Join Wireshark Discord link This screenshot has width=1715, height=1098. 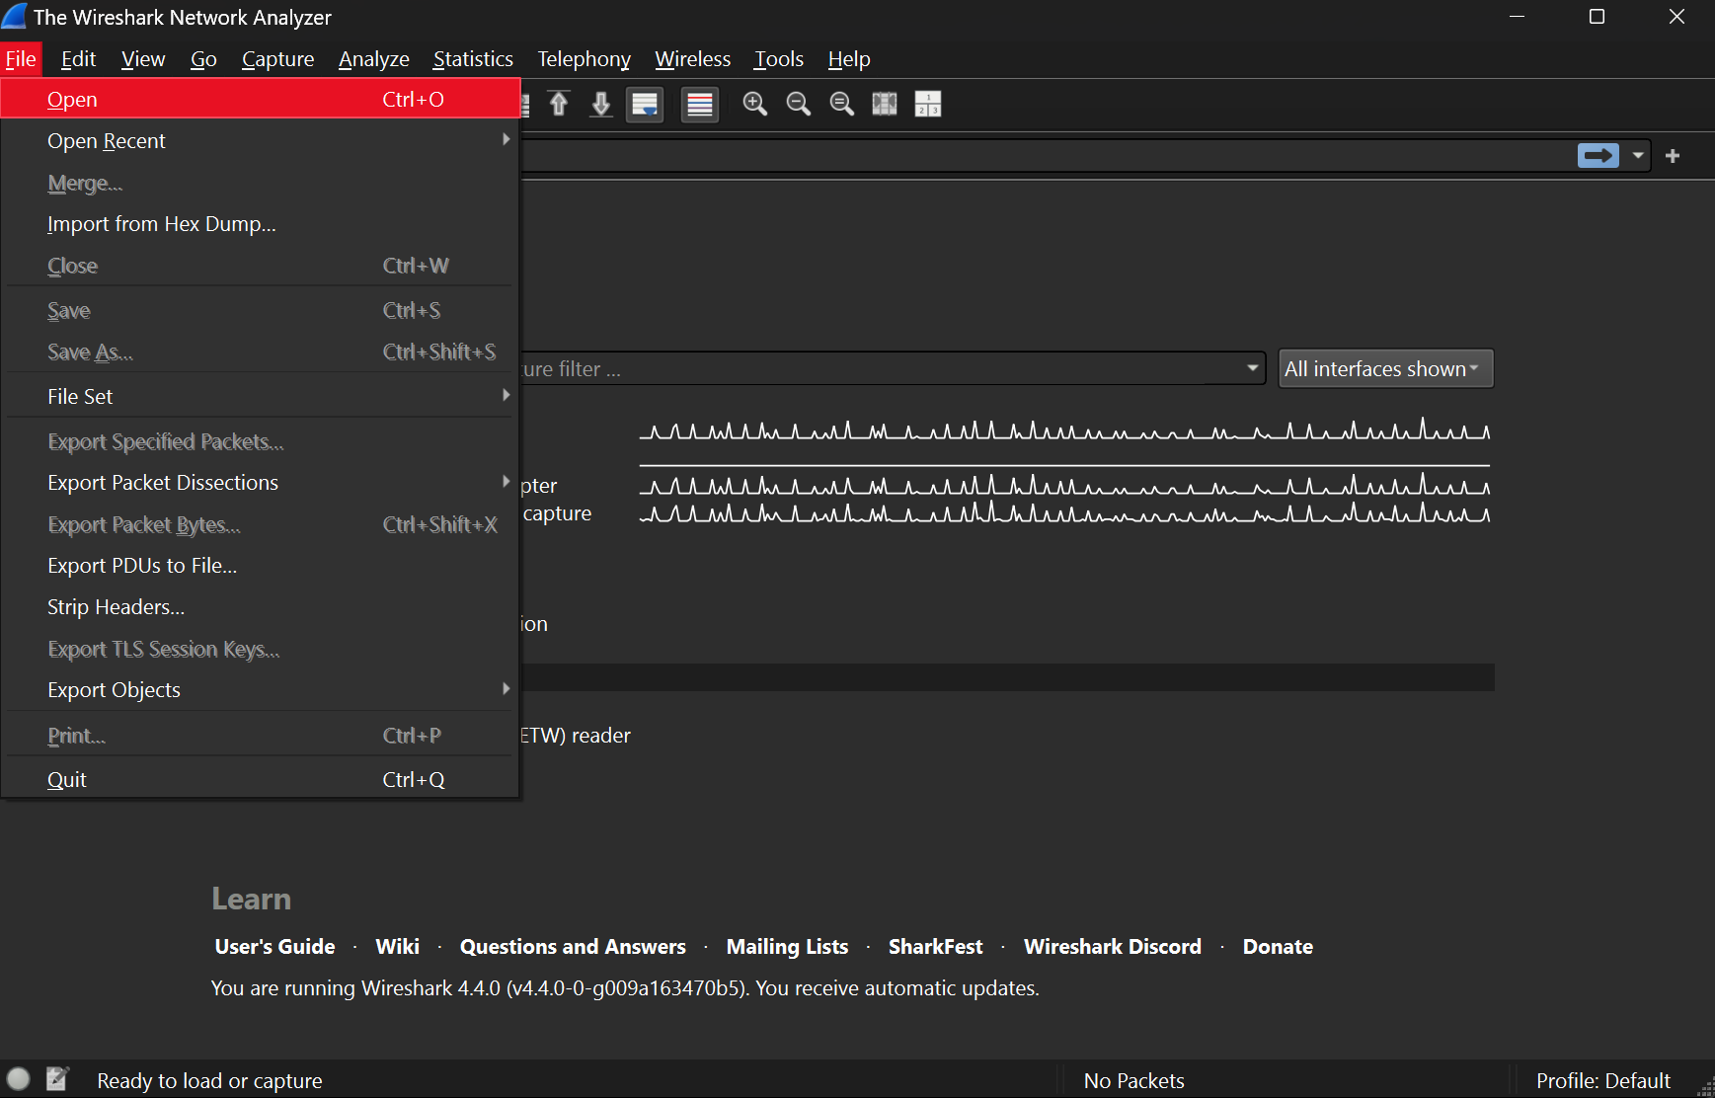tap(1112, 946)
